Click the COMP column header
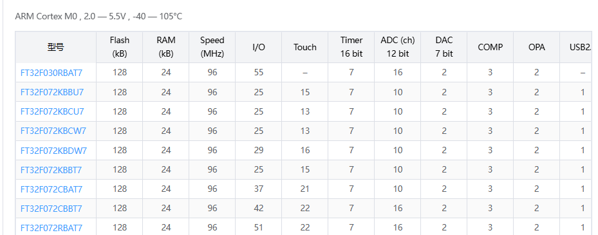598x235 pixels. click(x=491, y=47)
